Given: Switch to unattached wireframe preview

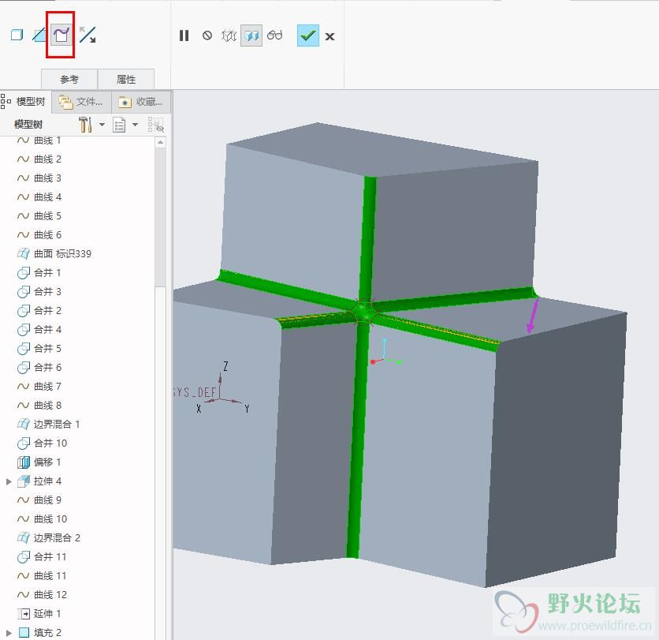Looking at the screenshot, I should (x=229, y=36).
